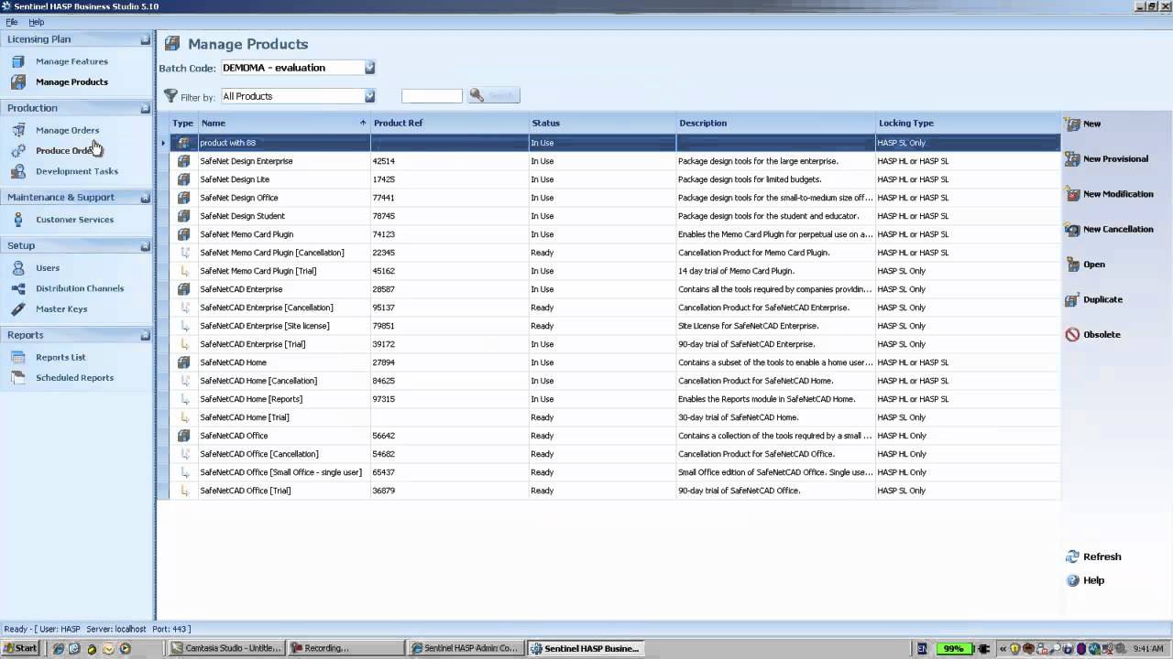Click the Refresh label in the right panel

pos(1102,556)
